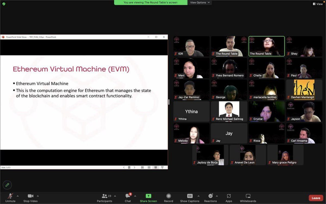Select Anavel De Leon's video tile

[x=248, y=155]
